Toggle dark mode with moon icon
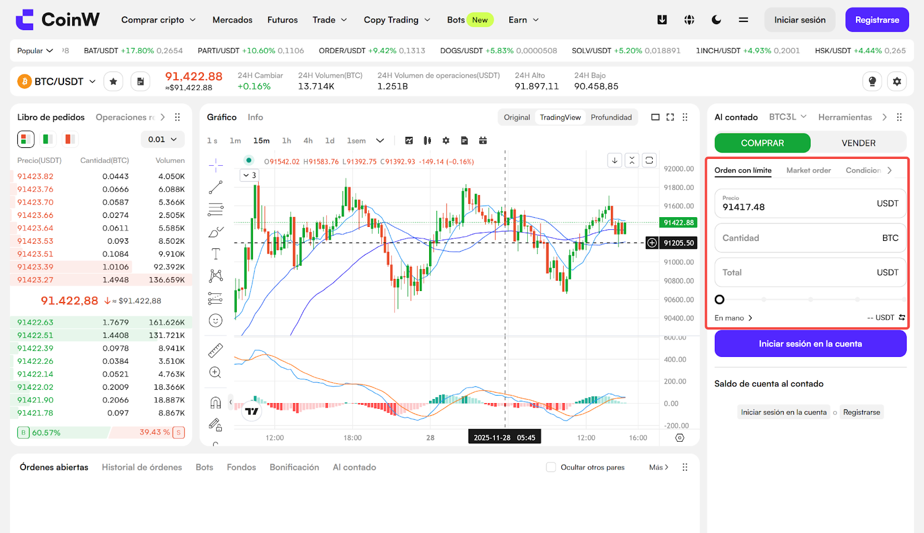The width and height of the screenshot is (924, 533). (716, 20)
